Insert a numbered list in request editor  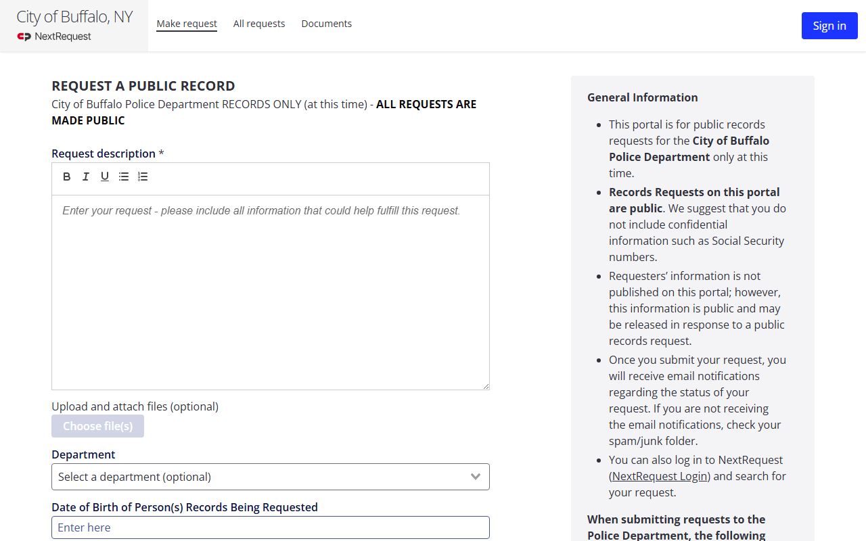tap(143, 177)
